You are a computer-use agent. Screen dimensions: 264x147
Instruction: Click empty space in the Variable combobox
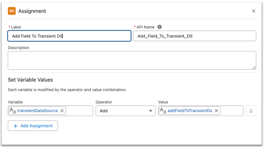click(x=79, y=111)
